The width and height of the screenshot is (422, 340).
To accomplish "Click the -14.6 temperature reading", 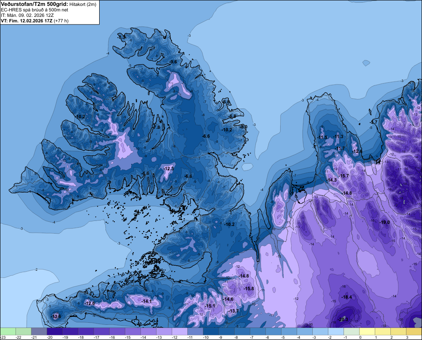I will click(228, 299).
